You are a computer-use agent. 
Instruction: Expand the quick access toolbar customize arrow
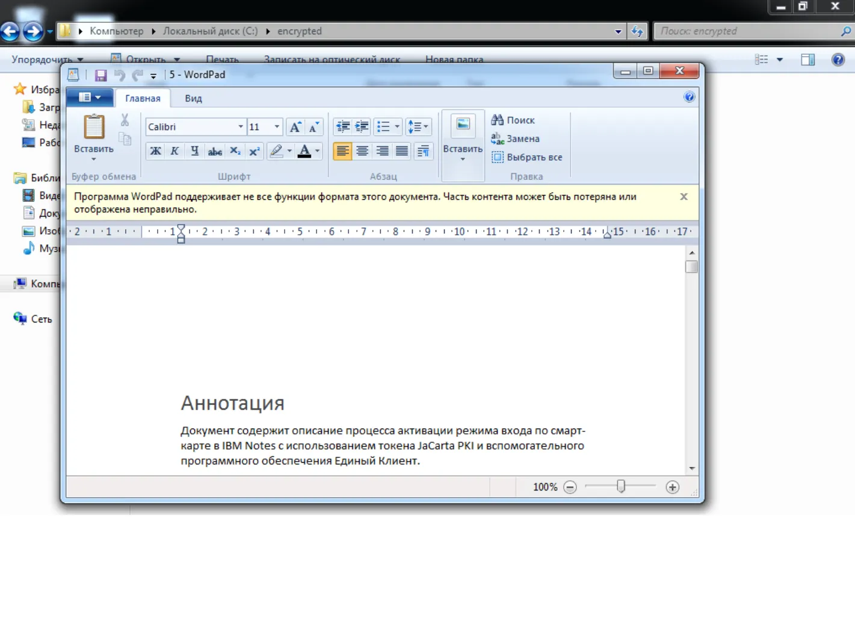click(153, 76)
